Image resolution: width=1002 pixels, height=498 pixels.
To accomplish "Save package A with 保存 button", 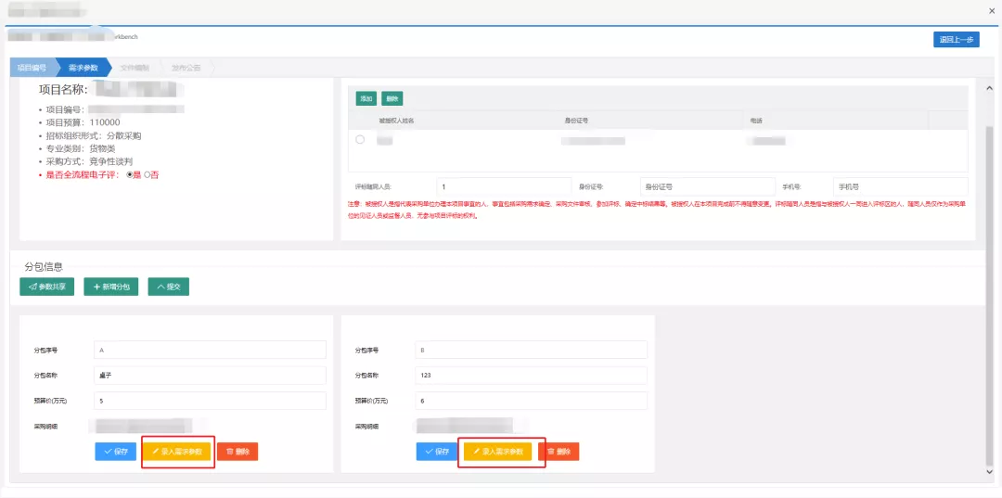I will click(x=115, y=452).
